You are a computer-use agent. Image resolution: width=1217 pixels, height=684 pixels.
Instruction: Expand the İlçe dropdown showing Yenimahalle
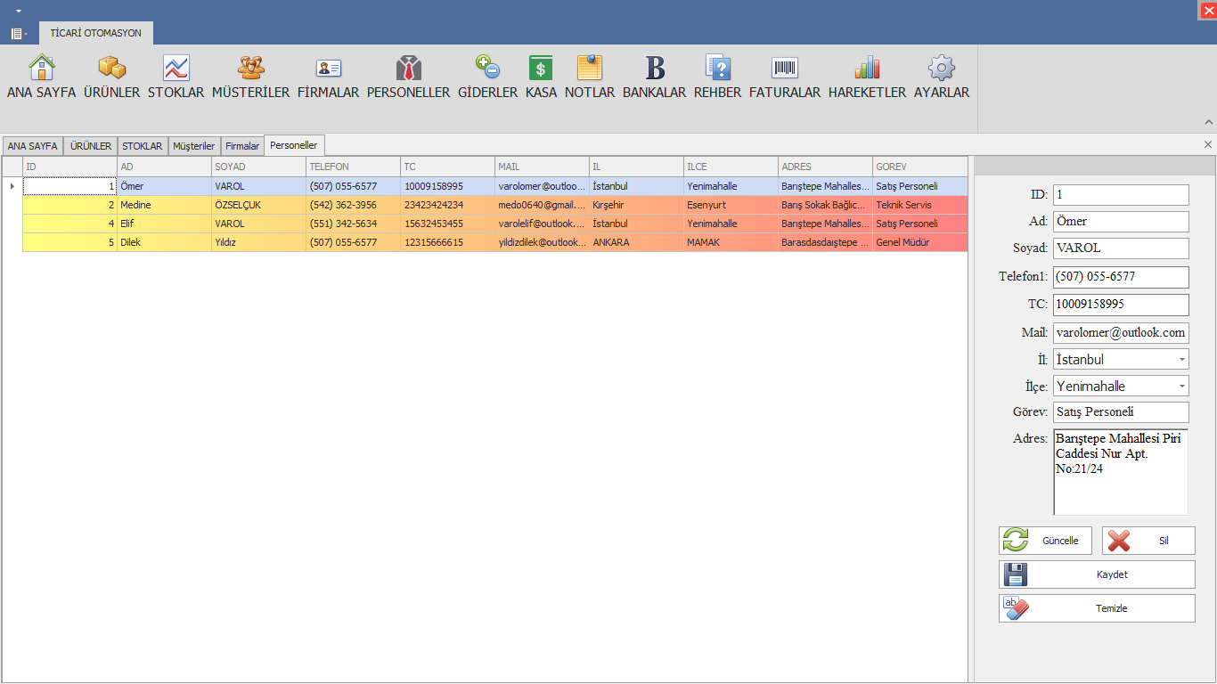point(1182,386)
